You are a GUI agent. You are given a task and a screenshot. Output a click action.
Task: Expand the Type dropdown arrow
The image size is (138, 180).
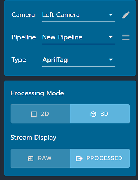[111, 60]
